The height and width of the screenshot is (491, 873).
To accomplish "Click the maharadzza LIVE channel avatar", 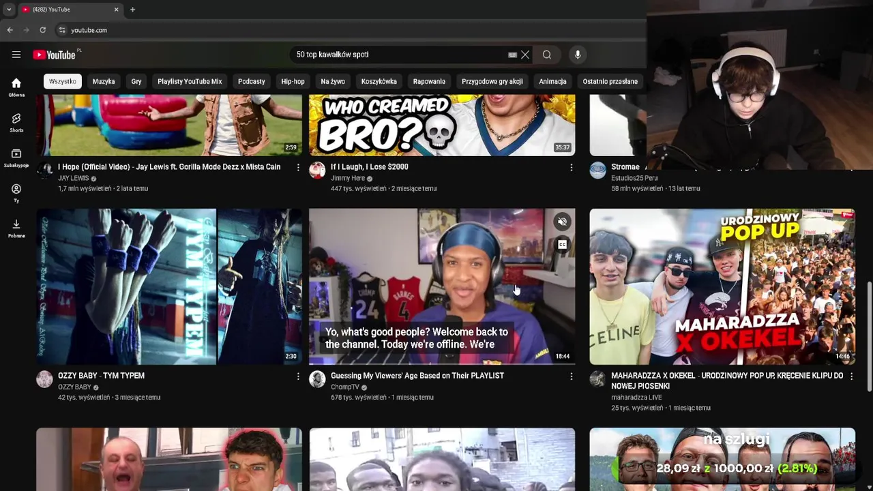I will (x=597, y=379).
